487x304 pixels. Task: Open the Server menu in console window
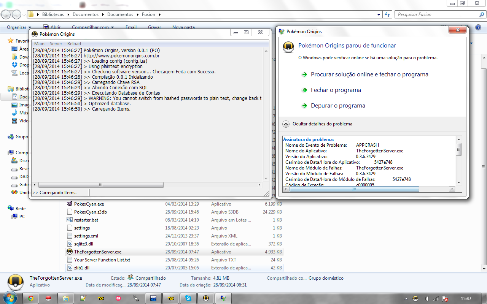56,44
